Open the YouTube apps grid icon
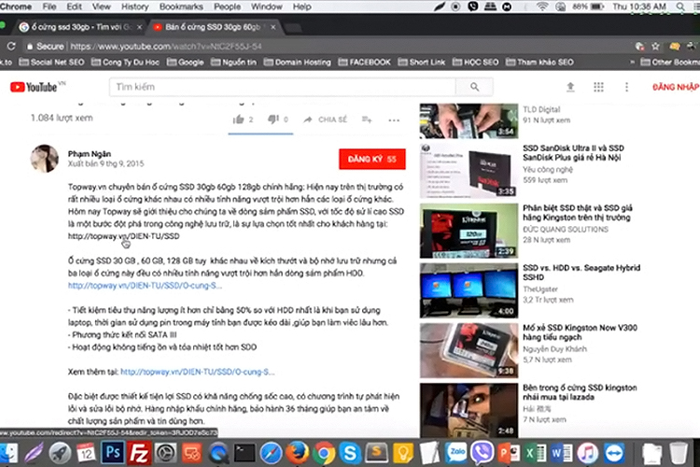The width and height of the screenshot is (700, 467). click(x=598, y=87)
